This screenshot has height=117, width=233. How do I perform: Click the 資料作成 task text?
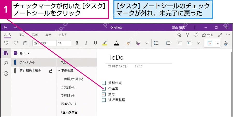coord(115,83)
